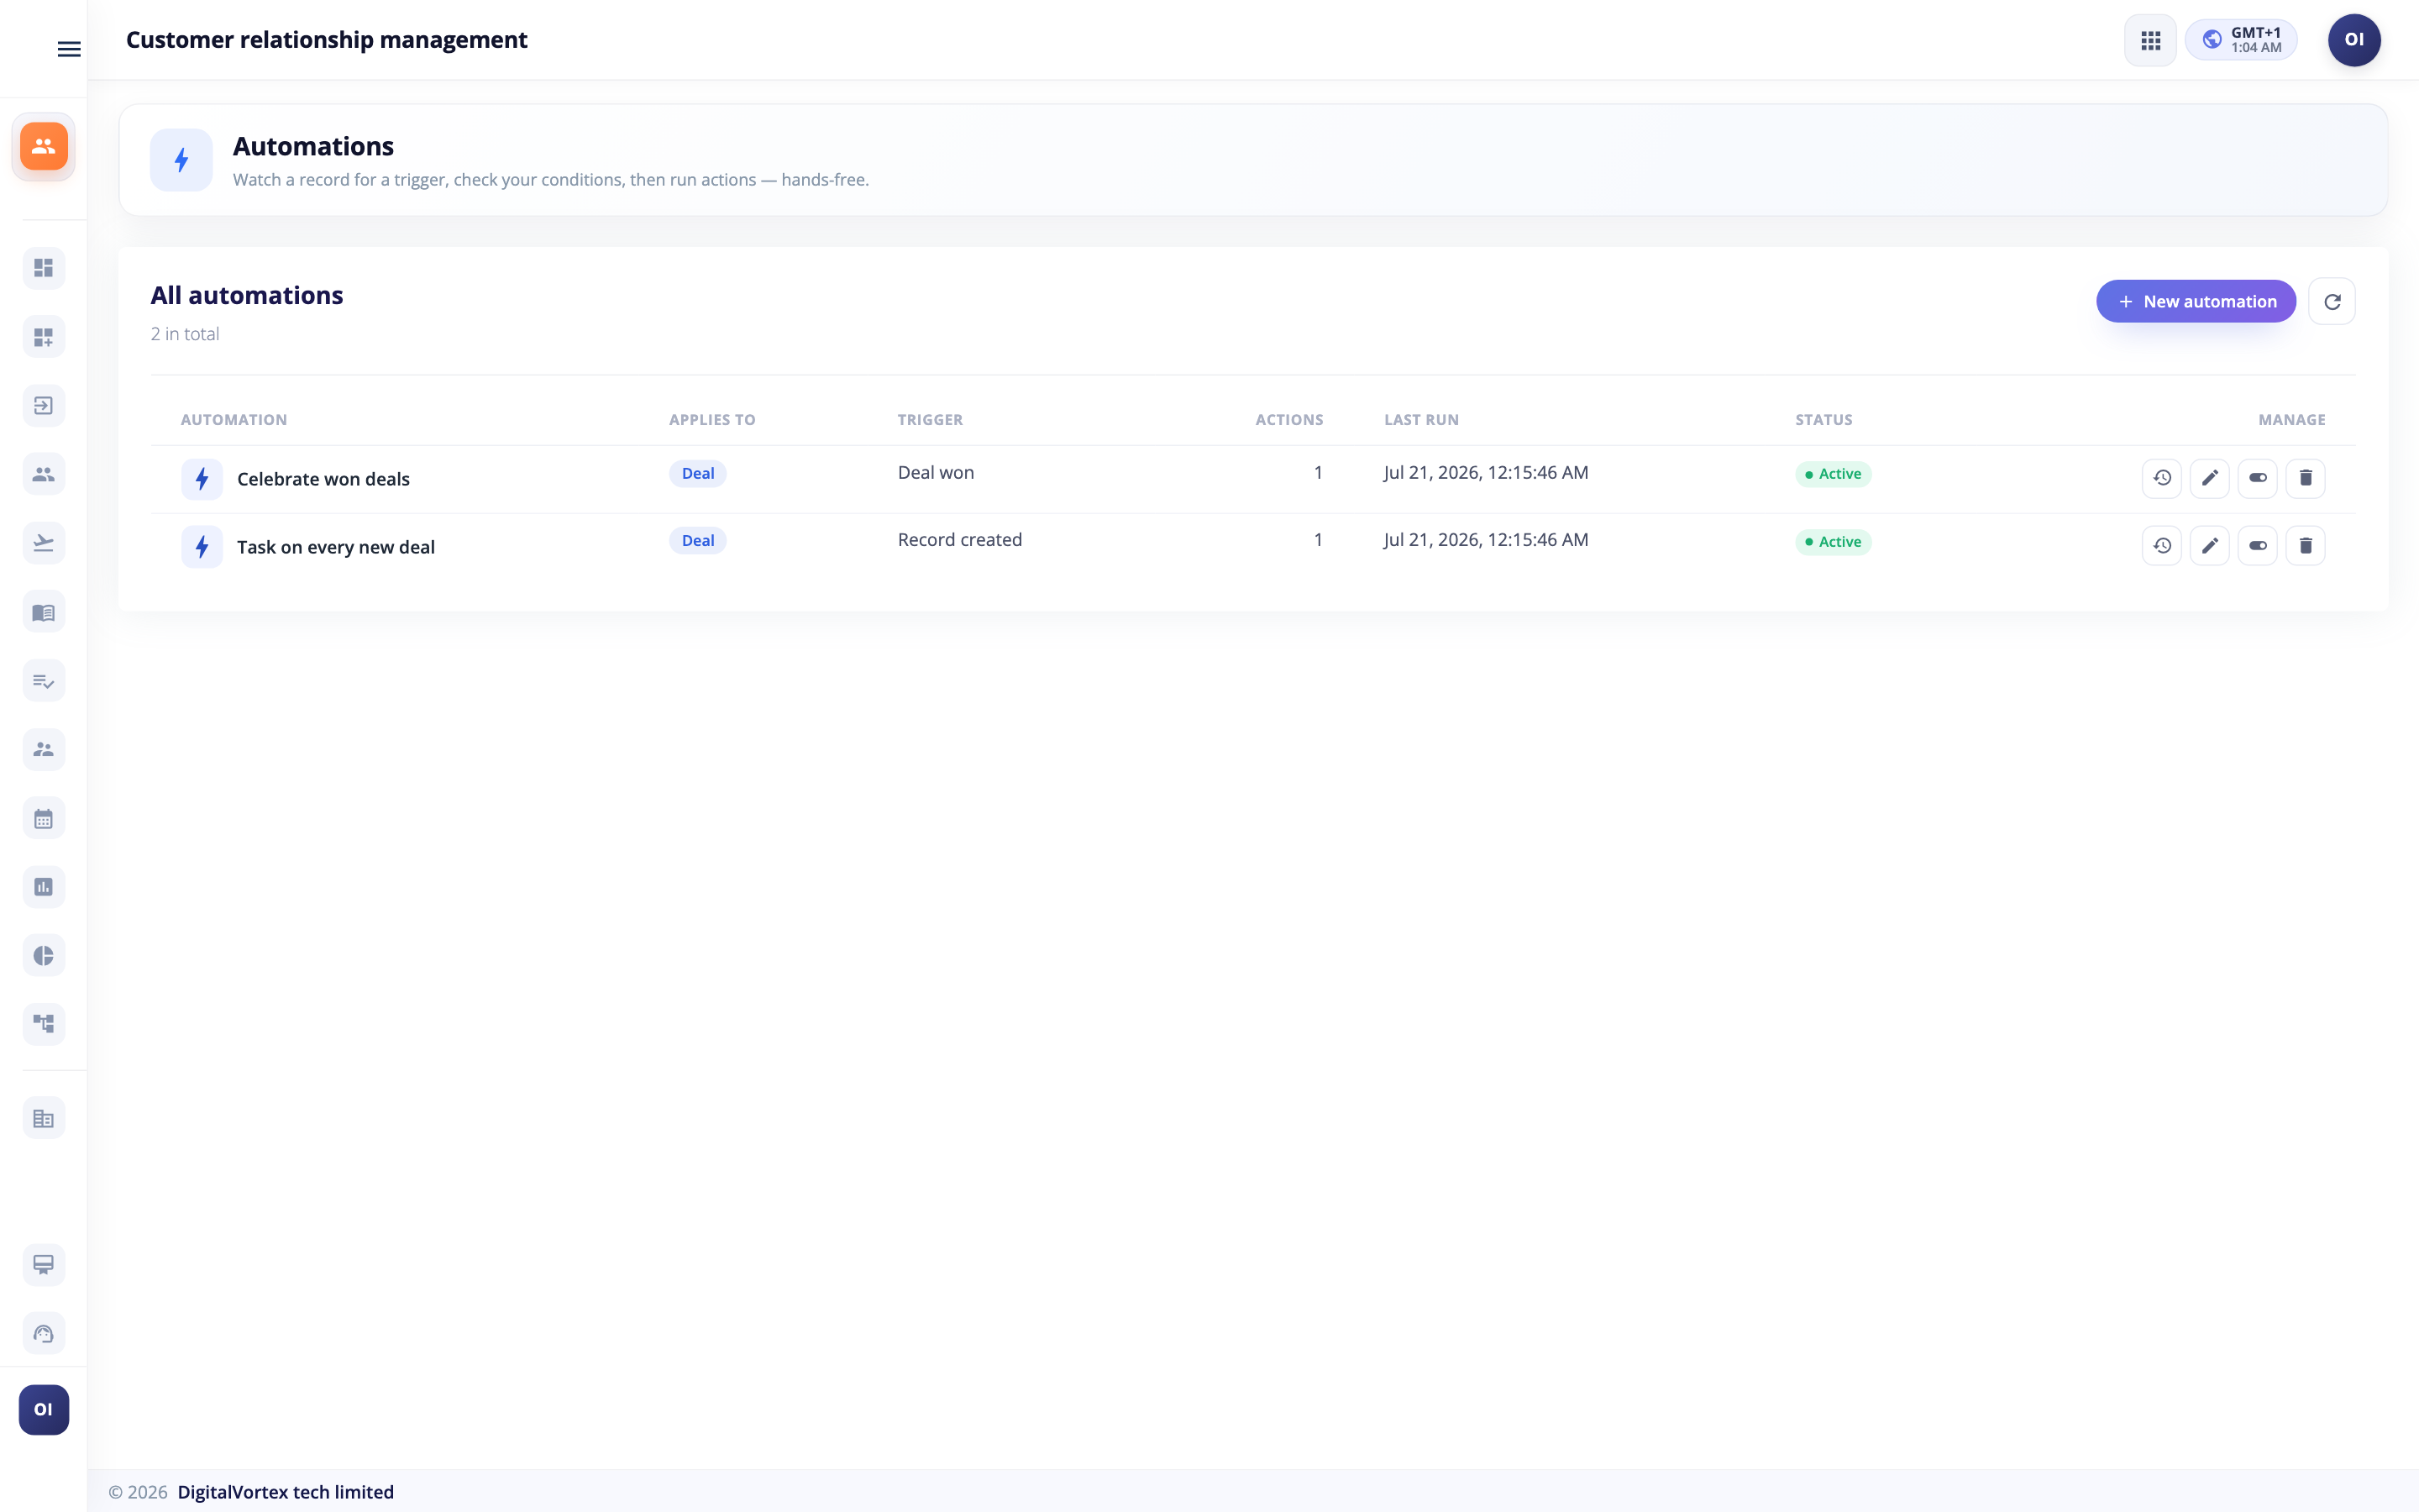
Task: Click the TRIGGER column header
Action: (930, 420)
